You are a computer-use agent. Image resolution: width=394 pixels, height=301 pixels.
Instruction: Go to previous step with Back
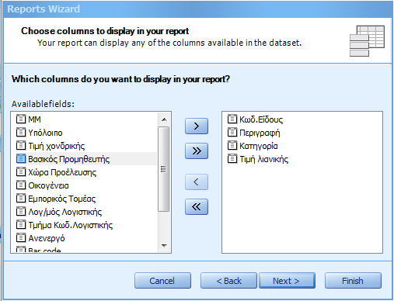pos(228,280)
